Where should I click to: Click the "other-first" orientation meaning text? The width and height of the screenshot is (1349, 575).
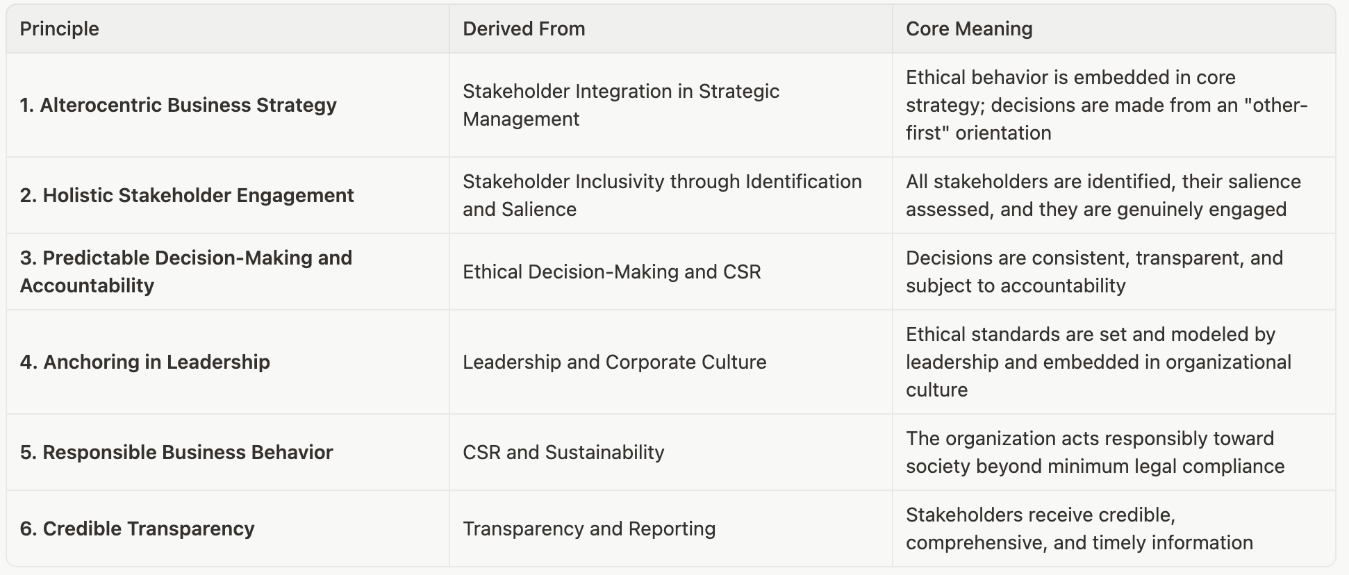point(1107,105)
